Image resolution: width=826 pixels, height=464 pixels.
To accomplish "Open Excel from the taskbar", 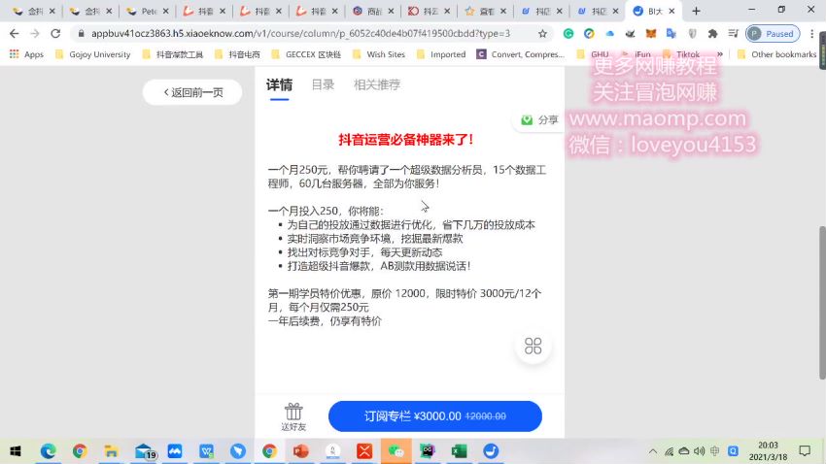I will click(x=459, y=451).
